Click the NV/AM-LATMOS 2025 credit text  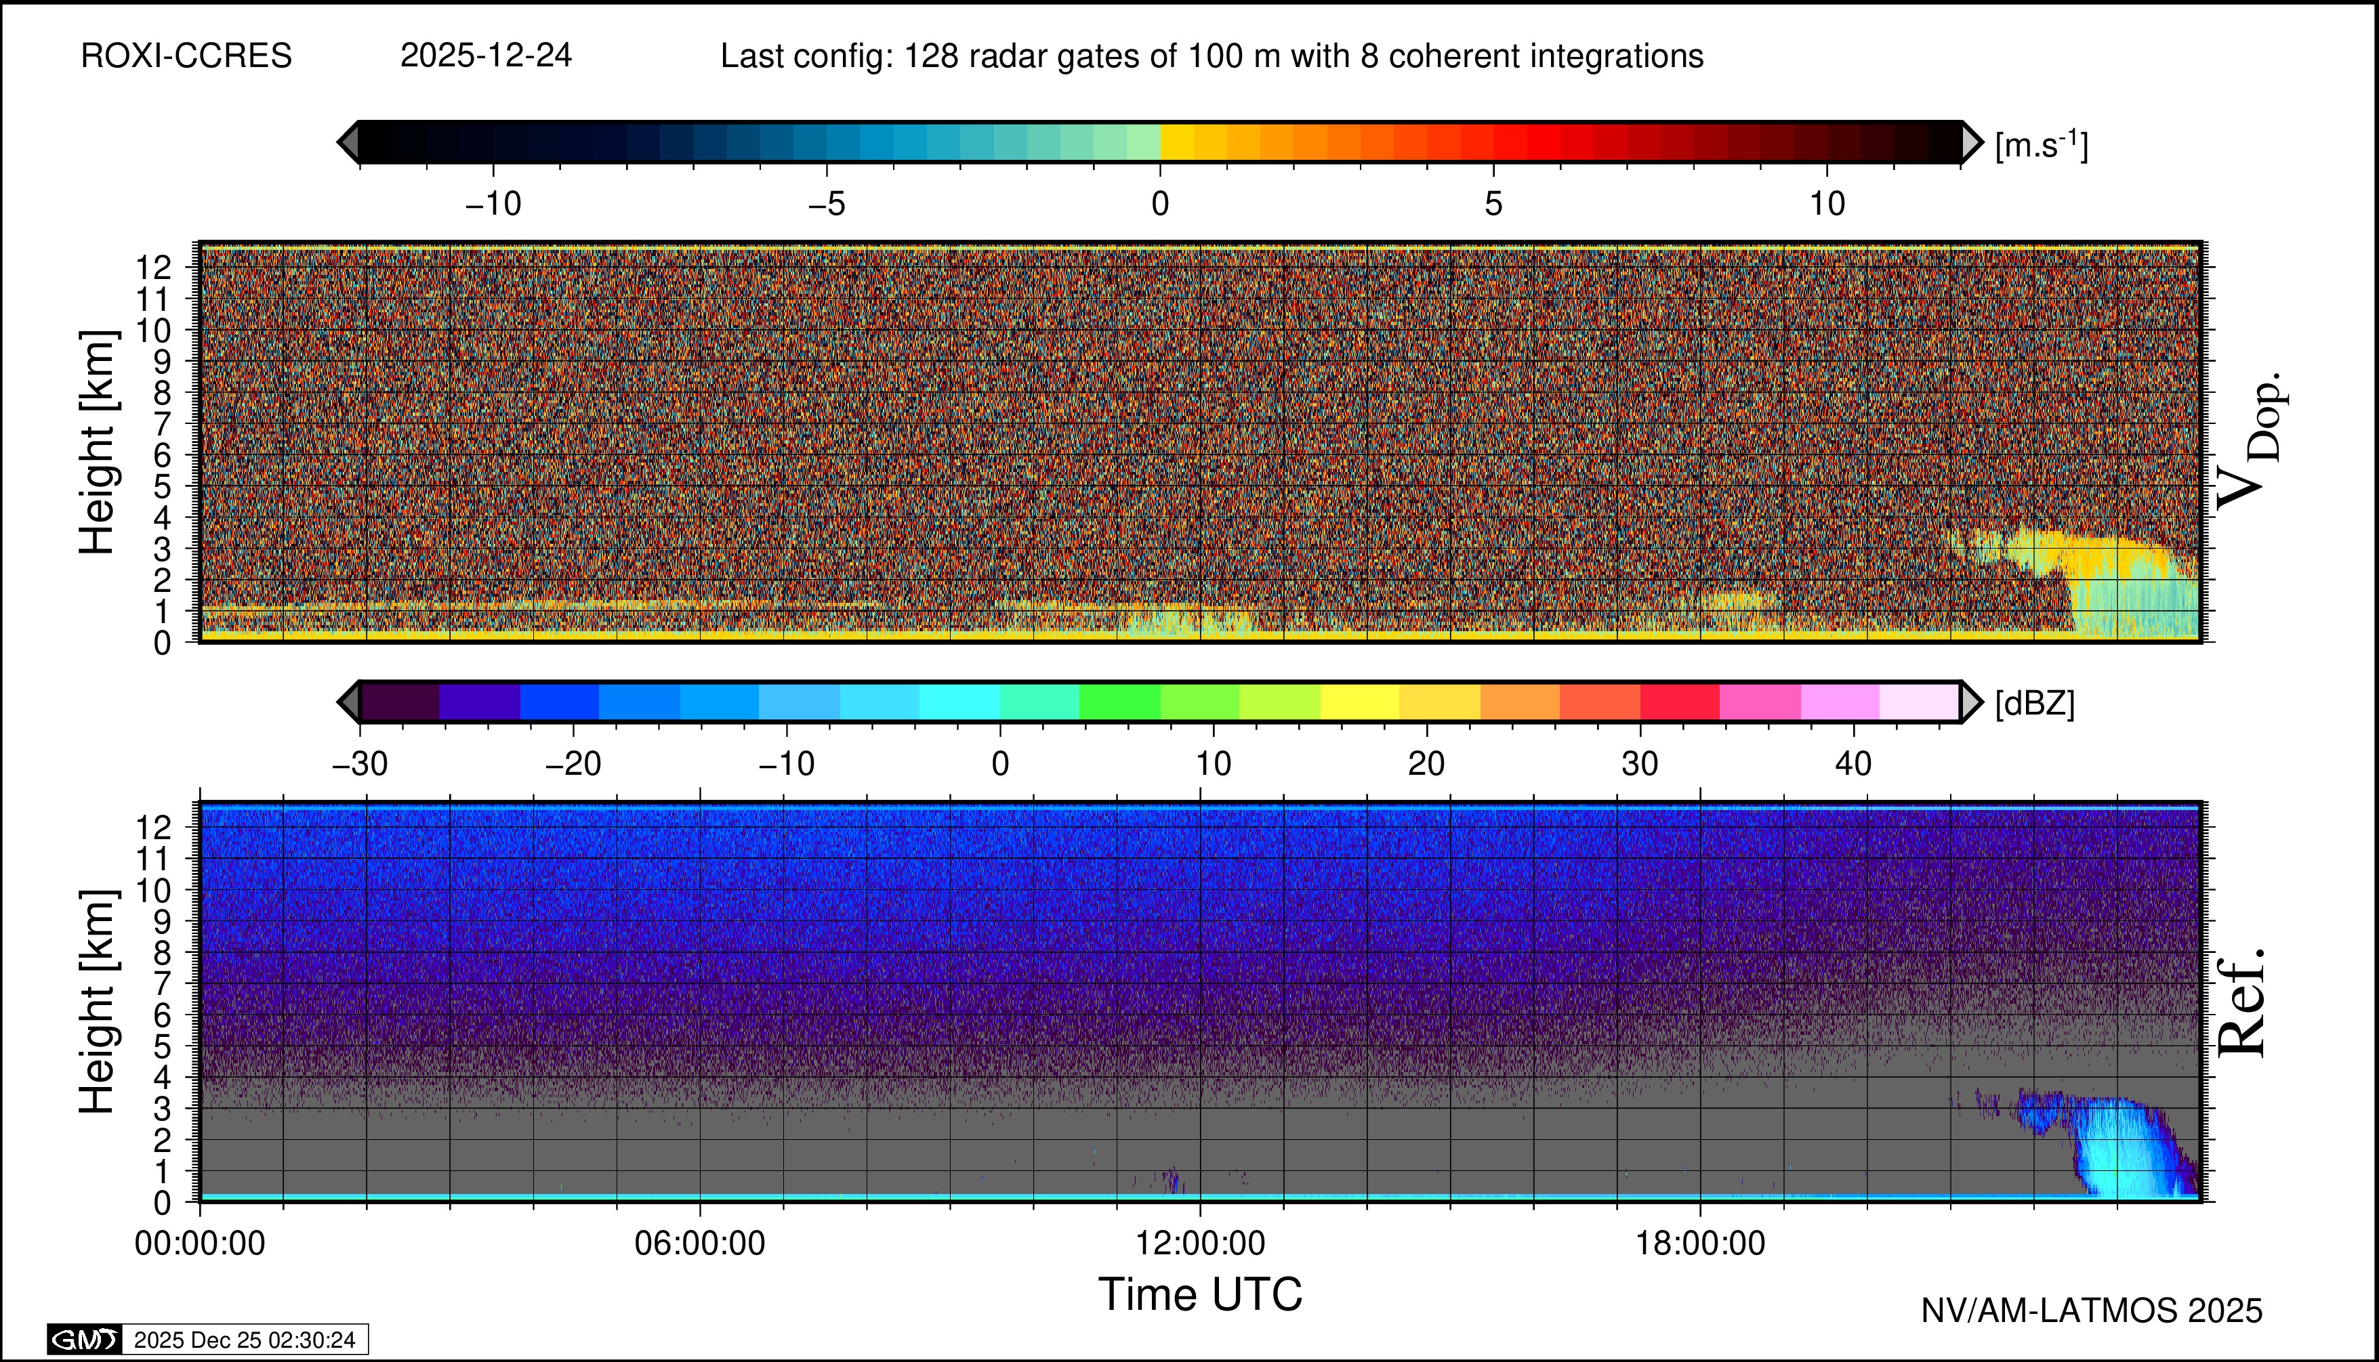tap(2091, 1311)
